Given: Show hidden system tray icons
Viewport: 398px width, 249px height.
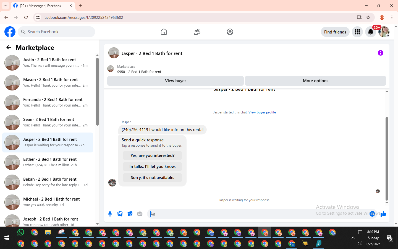Looking at the screenshot, I should coord(353,238).
